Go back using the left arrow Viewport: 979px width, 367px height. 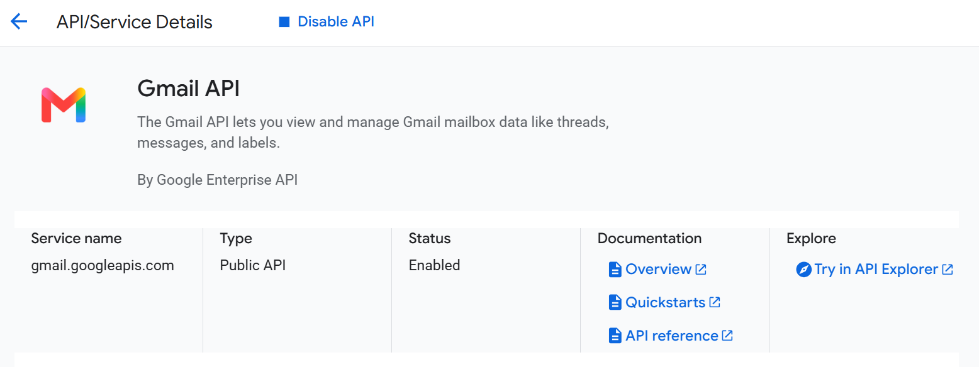click(19, 22)
